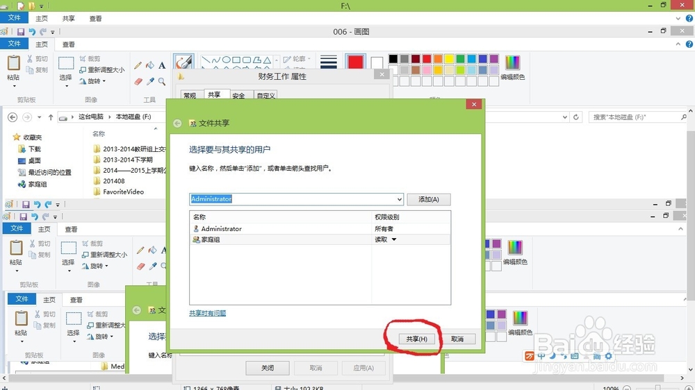Open the user name dropdown arrow in 文件共享
Viewport: 695px width, 390px height.
pos(400,199)
